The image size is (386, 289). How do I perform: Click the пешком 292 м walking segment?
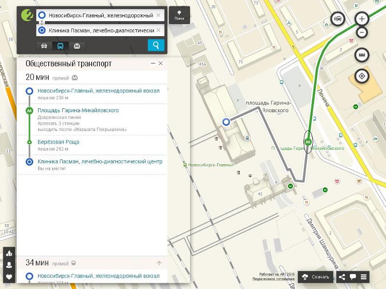[x=53, y=149]
